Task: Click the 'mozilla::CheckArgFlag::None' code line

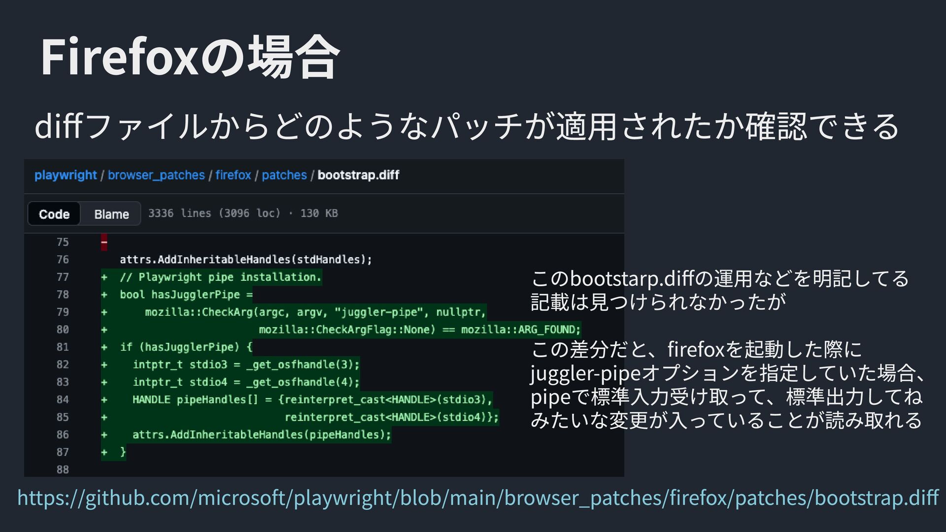Action: pos(420,330)
